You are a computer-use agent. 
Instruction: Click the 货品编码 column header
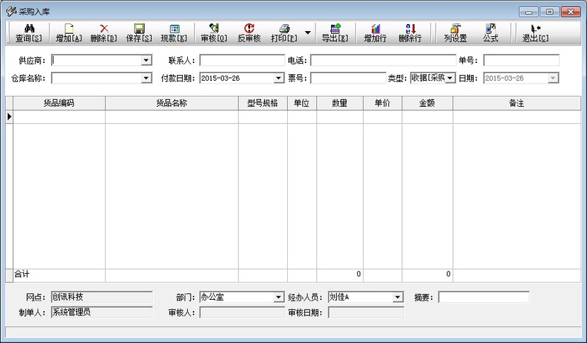59,103
